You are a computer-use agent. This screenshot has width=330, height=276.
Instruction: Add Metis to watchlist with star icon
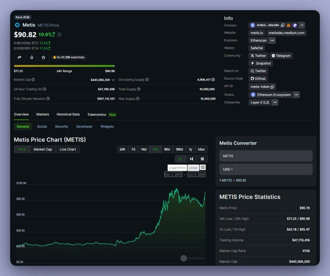point(44,57)
